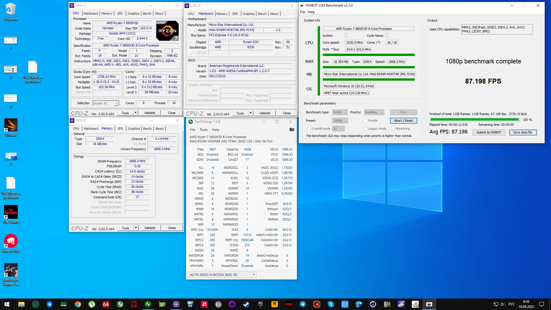Open the File menu in ZenTimings

click(192, 130)
